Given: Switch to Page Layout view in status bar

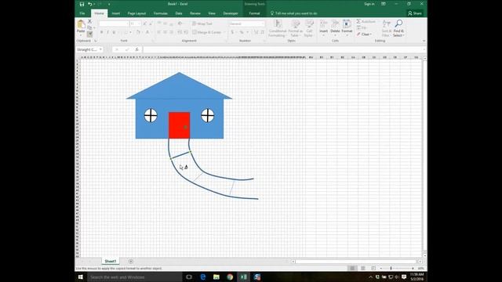Looking at the screenshot, I should click(x=362, y=268).
